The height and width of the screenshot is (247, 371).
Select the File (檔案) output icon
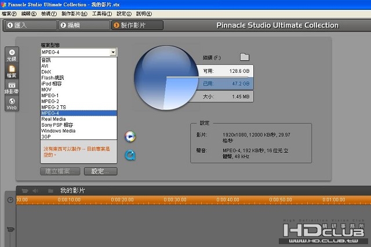point(12,71)
